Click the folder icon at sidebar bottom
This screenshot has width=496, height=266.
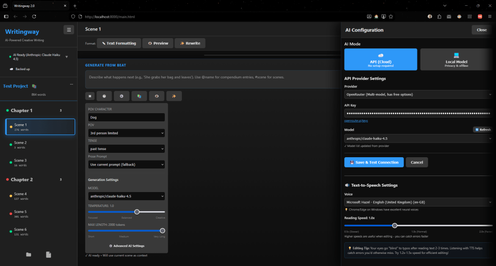(x=29, y=254)
